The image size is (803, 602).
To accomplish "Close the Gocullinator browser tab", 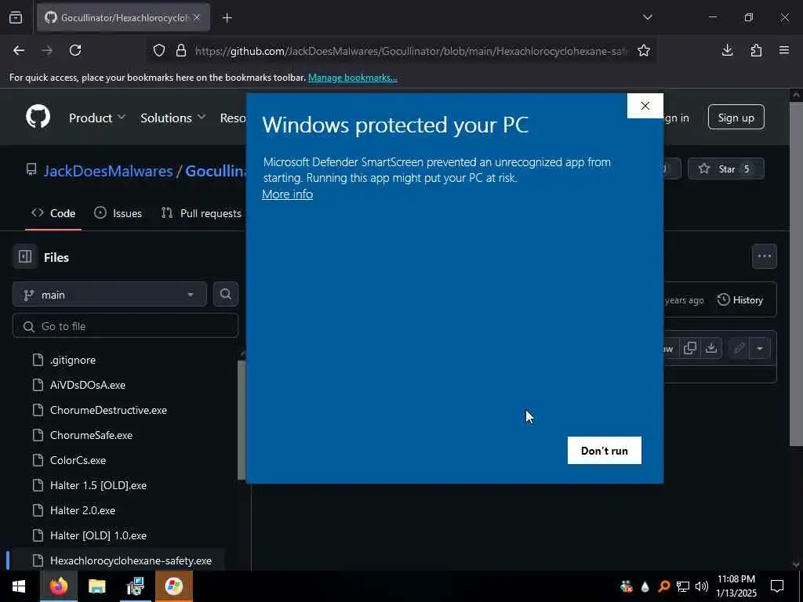I will 197,17.
